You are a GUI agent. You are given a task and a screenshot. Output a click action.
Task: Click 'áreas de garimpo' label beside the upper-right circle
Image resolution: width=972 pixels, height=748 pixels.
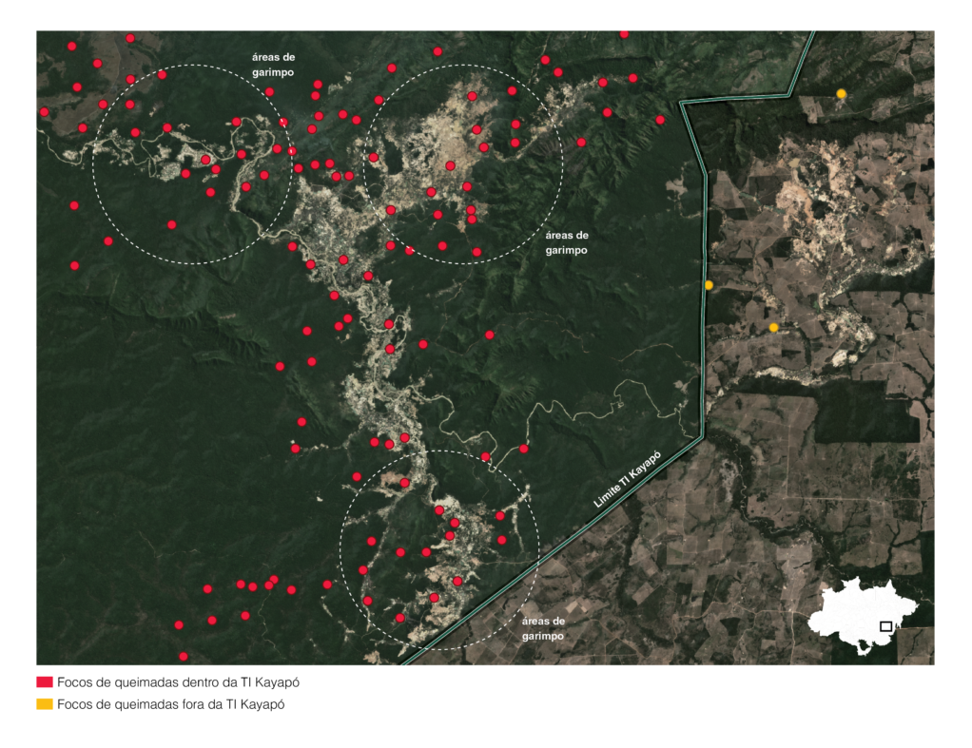coord(567,242)
